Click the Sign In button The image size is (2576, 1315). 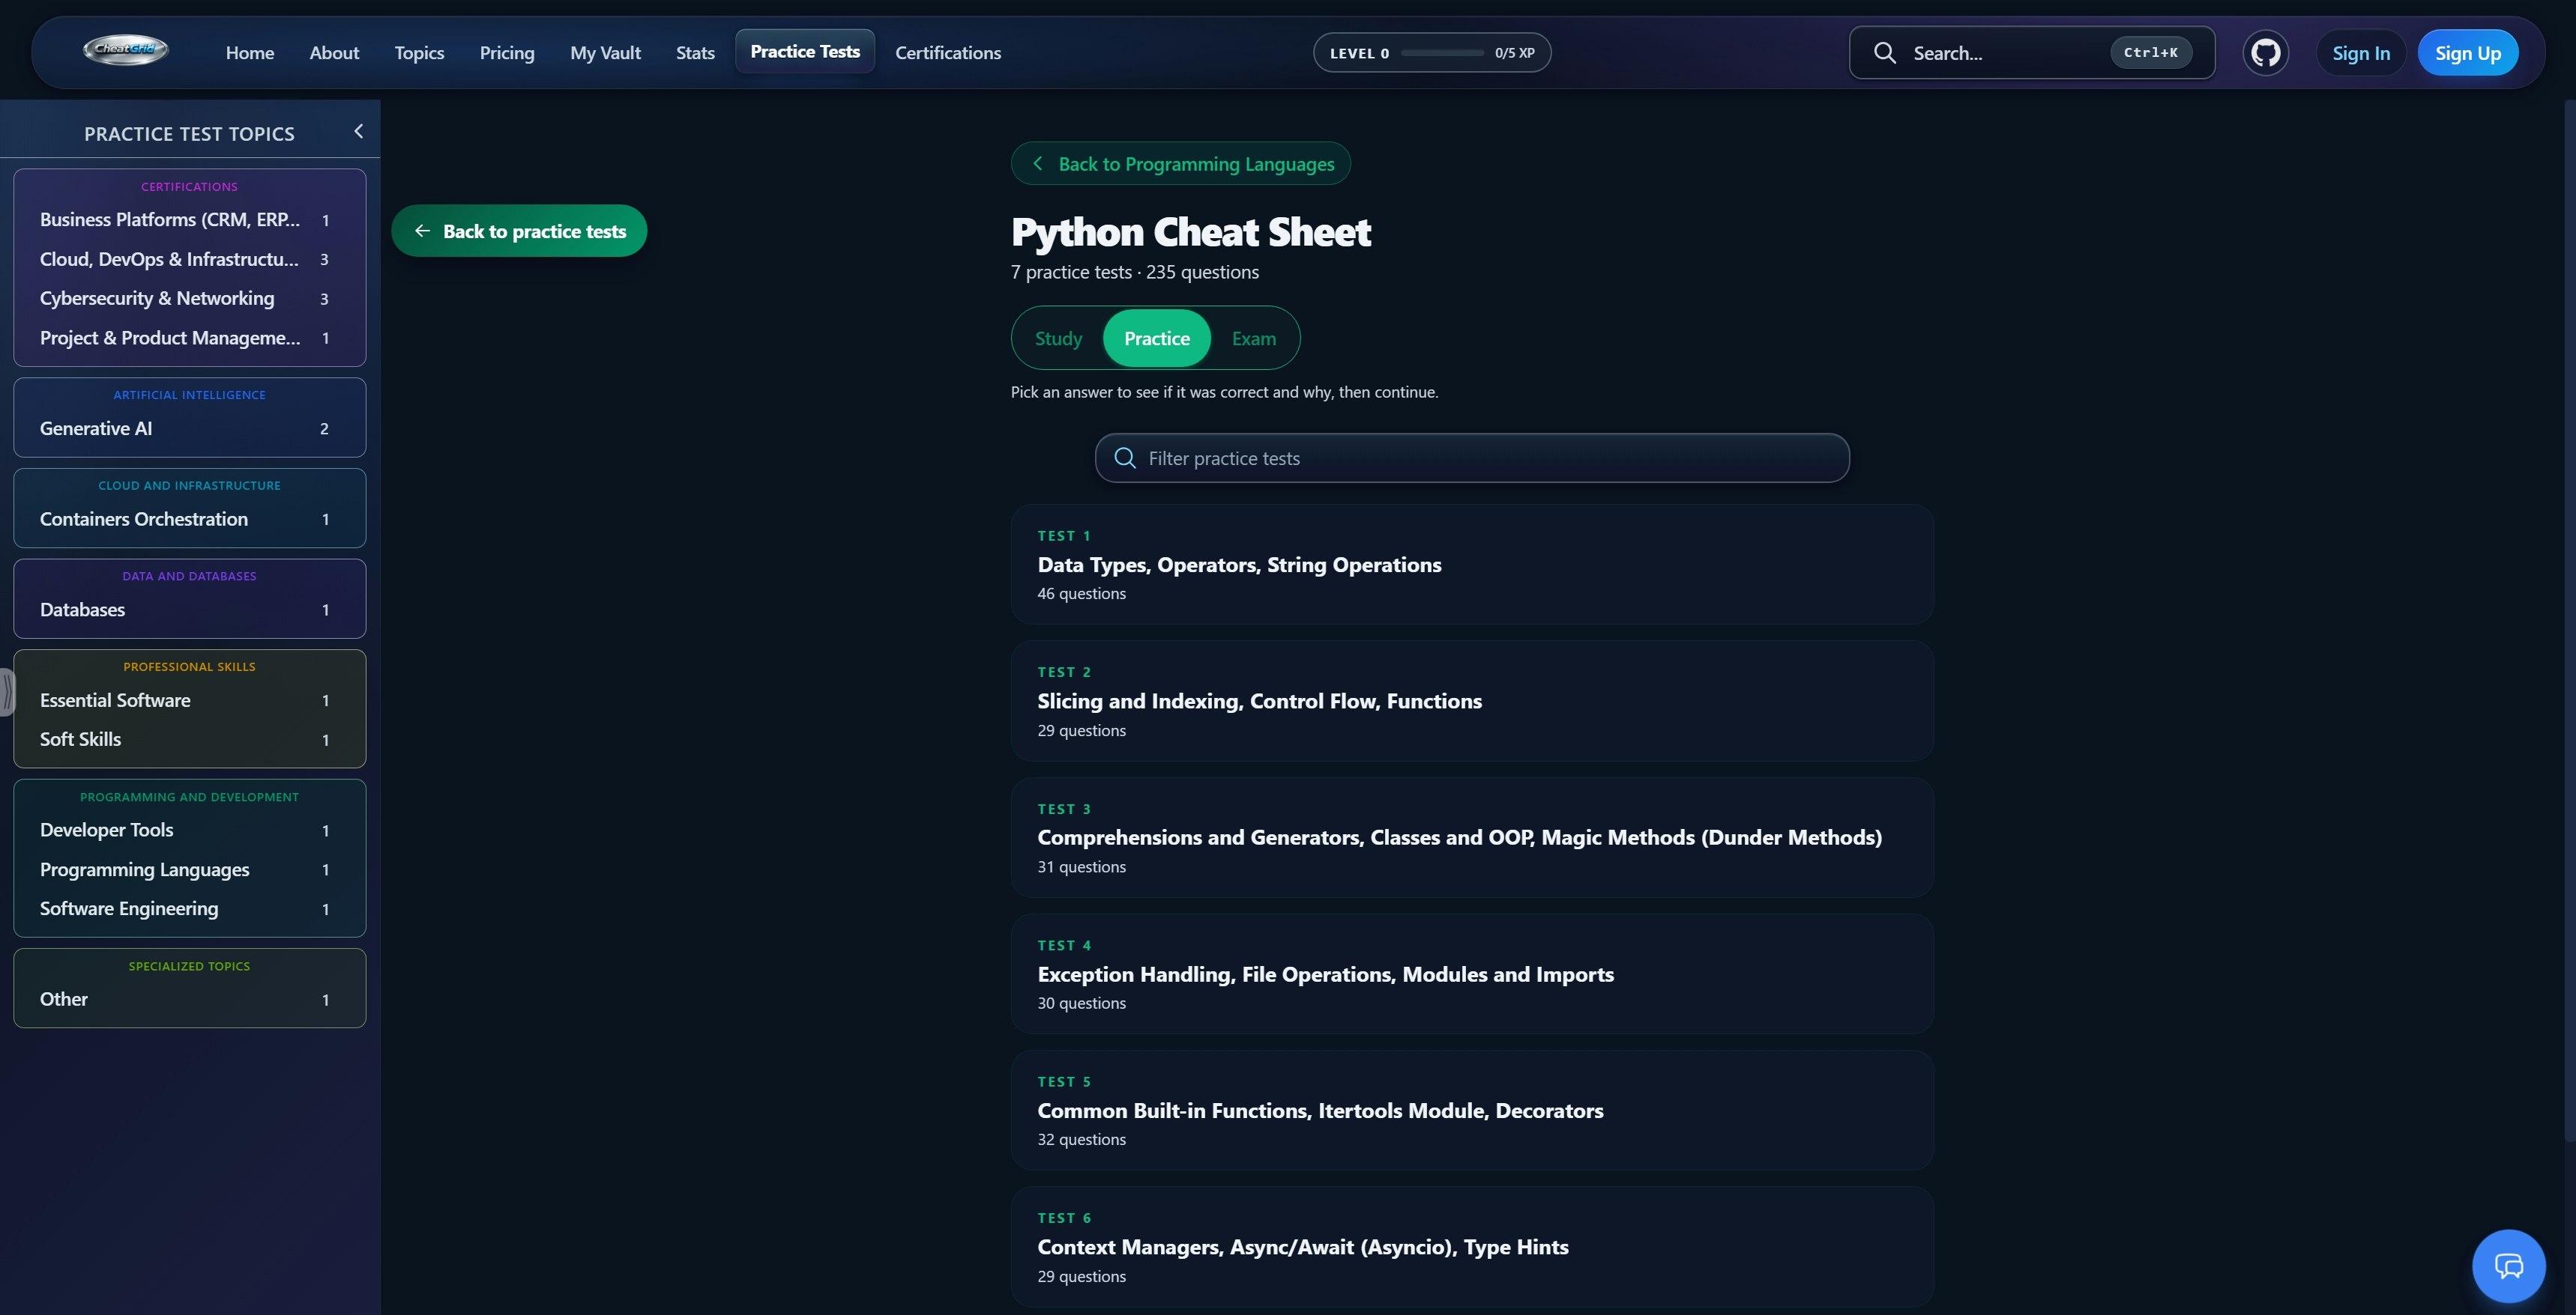tap(2360, 53)
